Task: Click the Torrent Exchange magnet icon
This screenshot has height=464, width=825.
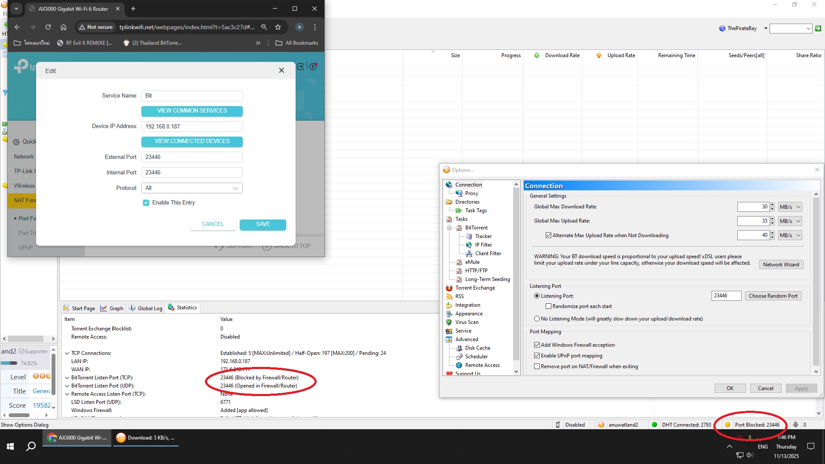Action: tap(449, 288)
